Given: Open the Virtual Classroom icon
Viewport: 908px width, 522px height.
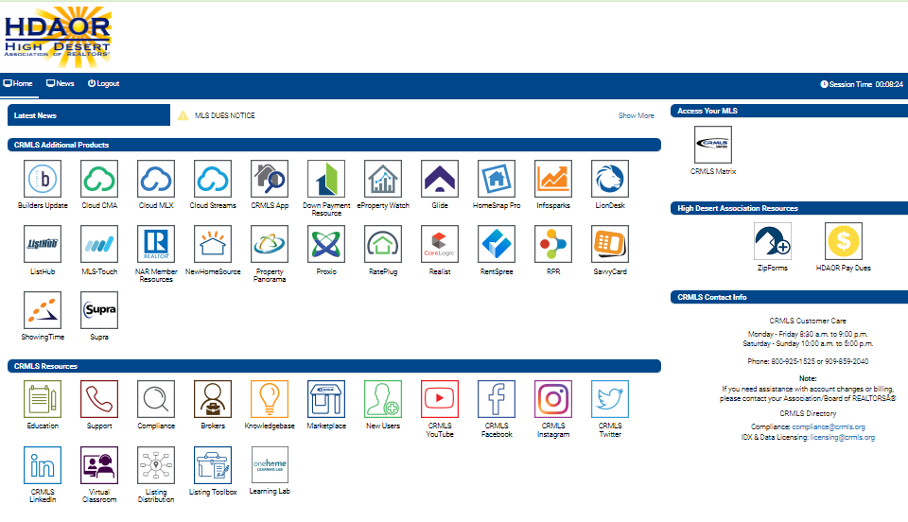Looking at the screenshot, I should tap(99, 465).
